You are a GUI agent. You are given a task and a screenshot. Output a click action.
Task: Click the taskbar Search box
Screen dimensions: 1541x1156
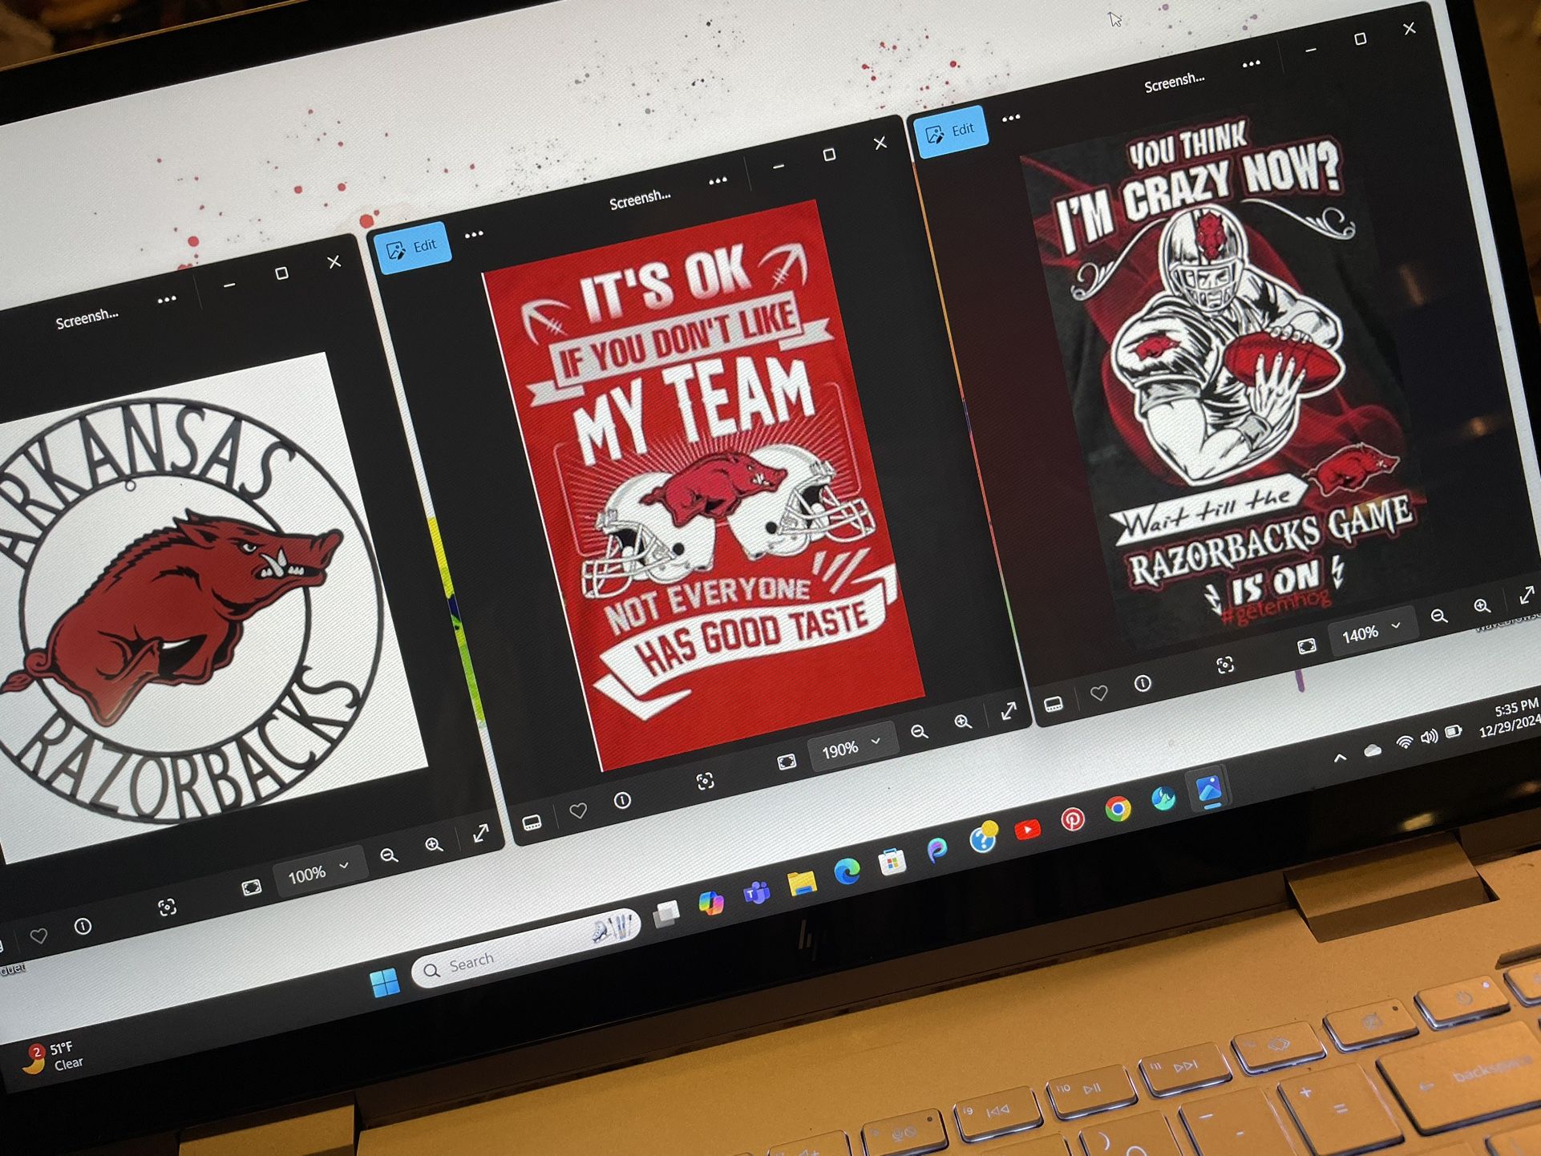click(525, 948)
